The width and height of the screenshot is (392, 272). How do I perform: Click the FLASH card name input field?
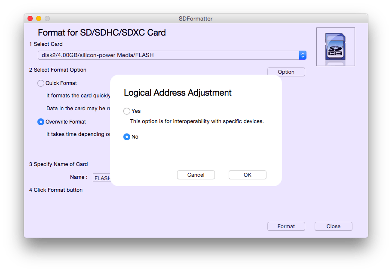coord(102,177)
